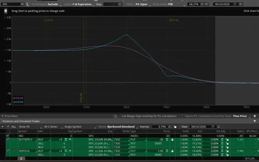Viewport: 259px width, 162px height.
Task: Click the collapse arrow icon below the plus button
Action: point(254,121)
